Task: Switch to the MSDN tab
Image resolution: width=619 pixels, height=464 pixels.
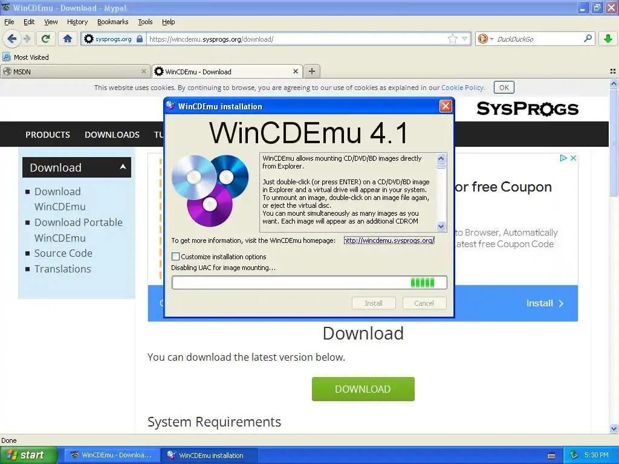Action: click(75, 71)
